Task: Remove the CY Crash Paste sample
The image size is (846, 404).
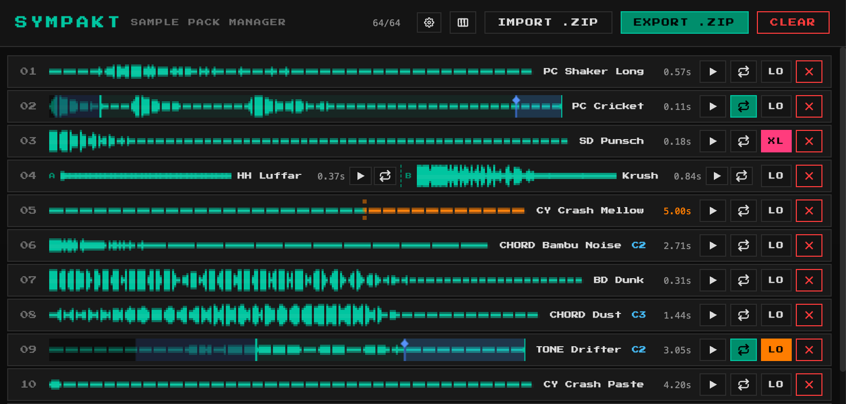Action: (x=809, y=385)
